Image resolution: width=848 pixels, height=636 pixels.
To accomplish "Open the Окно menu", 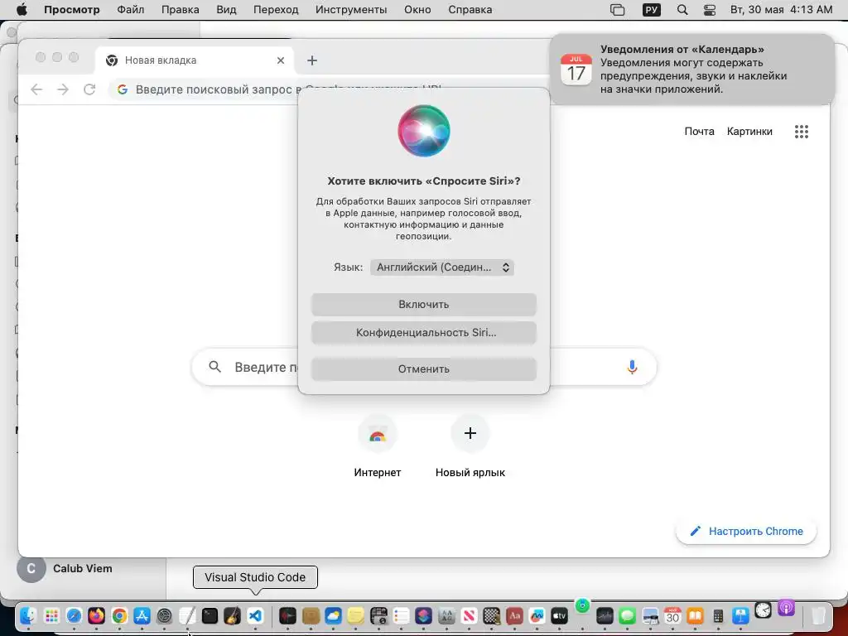I will coord(417,10).
